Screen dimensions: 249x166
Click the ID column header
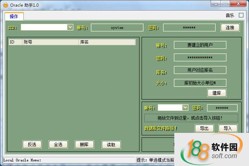15,42
